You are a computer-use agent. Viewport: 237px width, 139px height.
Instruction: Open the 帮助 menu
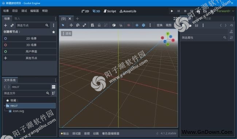pos(45,11)
